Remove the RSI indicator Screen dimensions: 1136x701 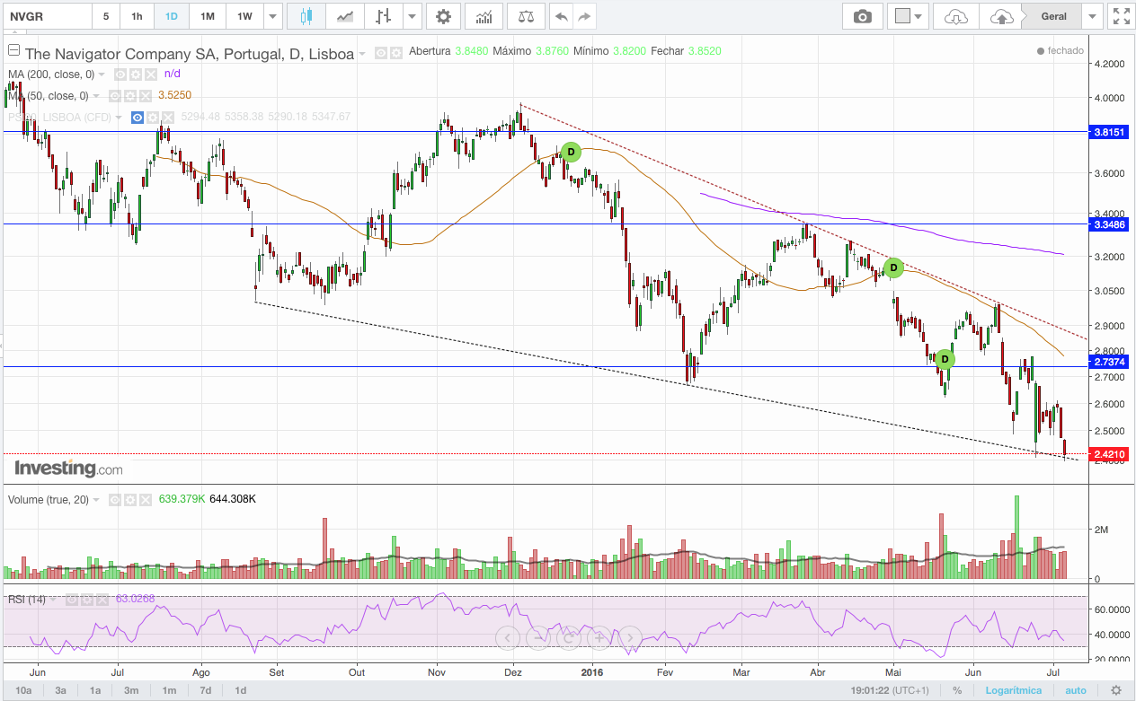tap(102, 599)
